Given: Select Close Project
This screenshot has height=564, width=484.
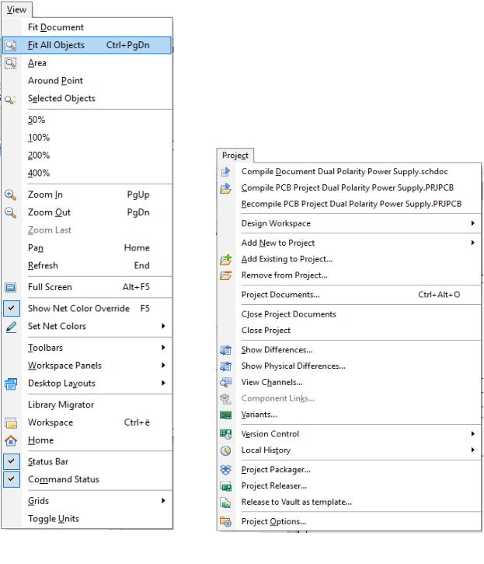Looking at the screenshot, I should coord(266,330).
